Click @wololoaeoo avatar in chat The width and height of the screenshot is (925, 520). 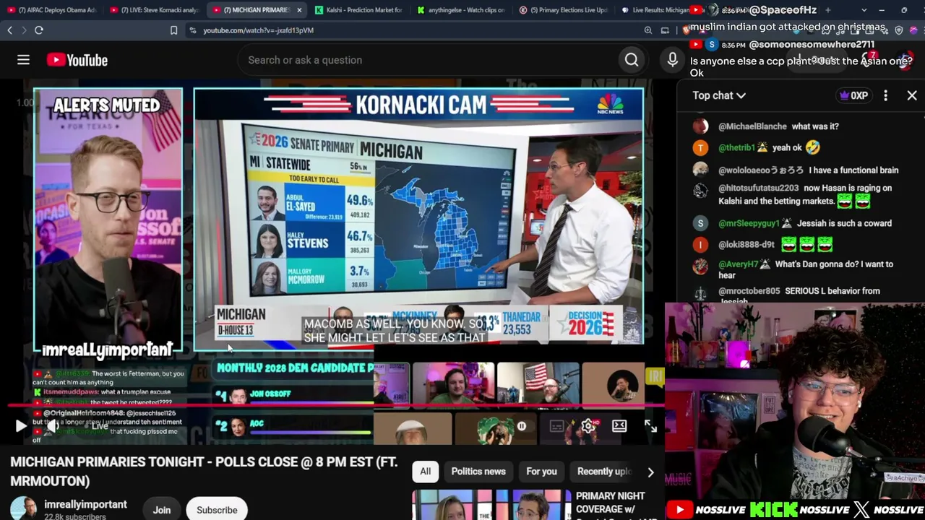click(700, 170)
